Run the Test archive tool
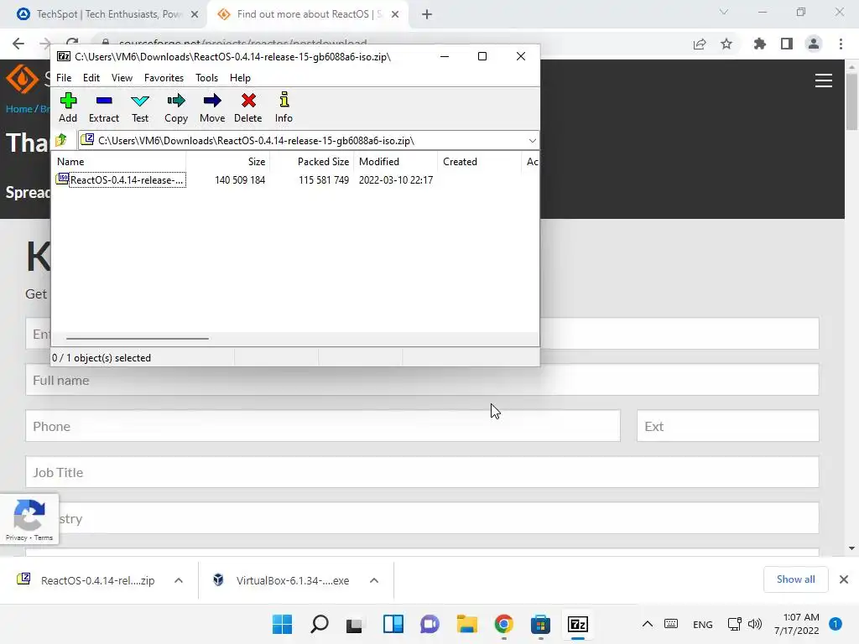The width and height of the screenshot is (859, 644). point(140,107)
